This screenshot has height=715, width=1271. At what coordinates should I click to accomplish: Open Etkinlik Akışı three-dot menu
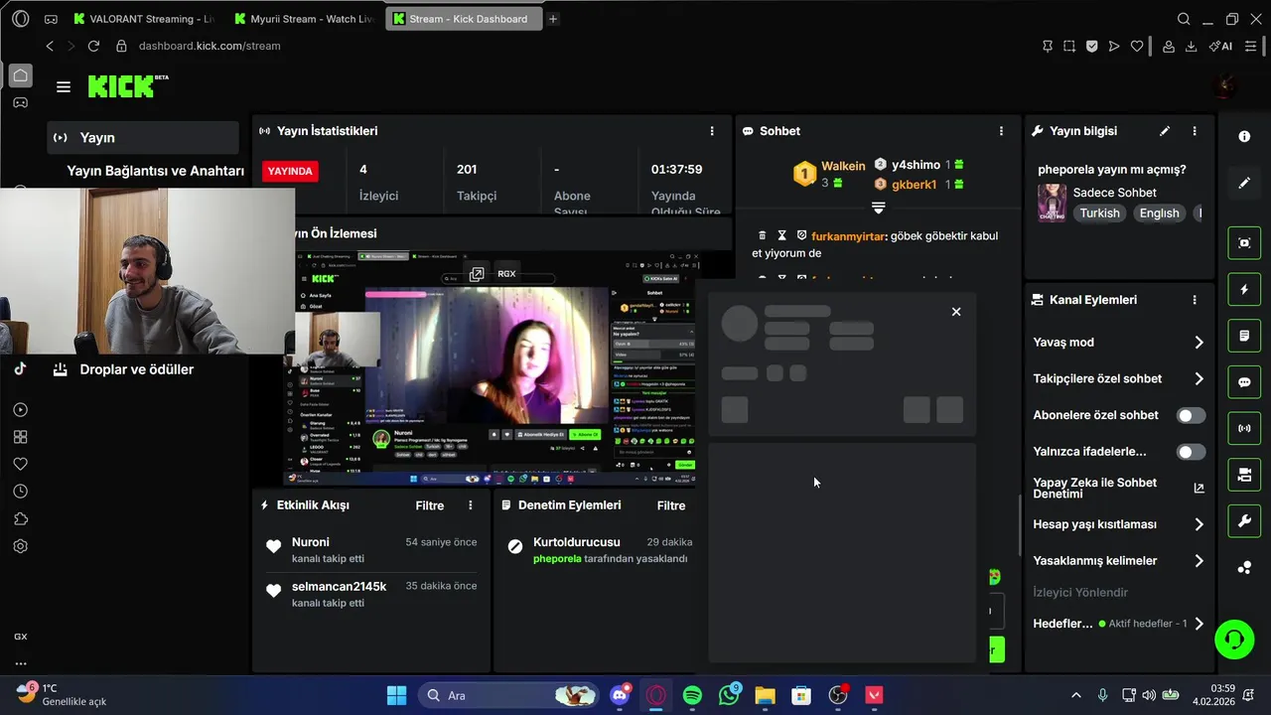pyautogui.click(x=471, y=505)
